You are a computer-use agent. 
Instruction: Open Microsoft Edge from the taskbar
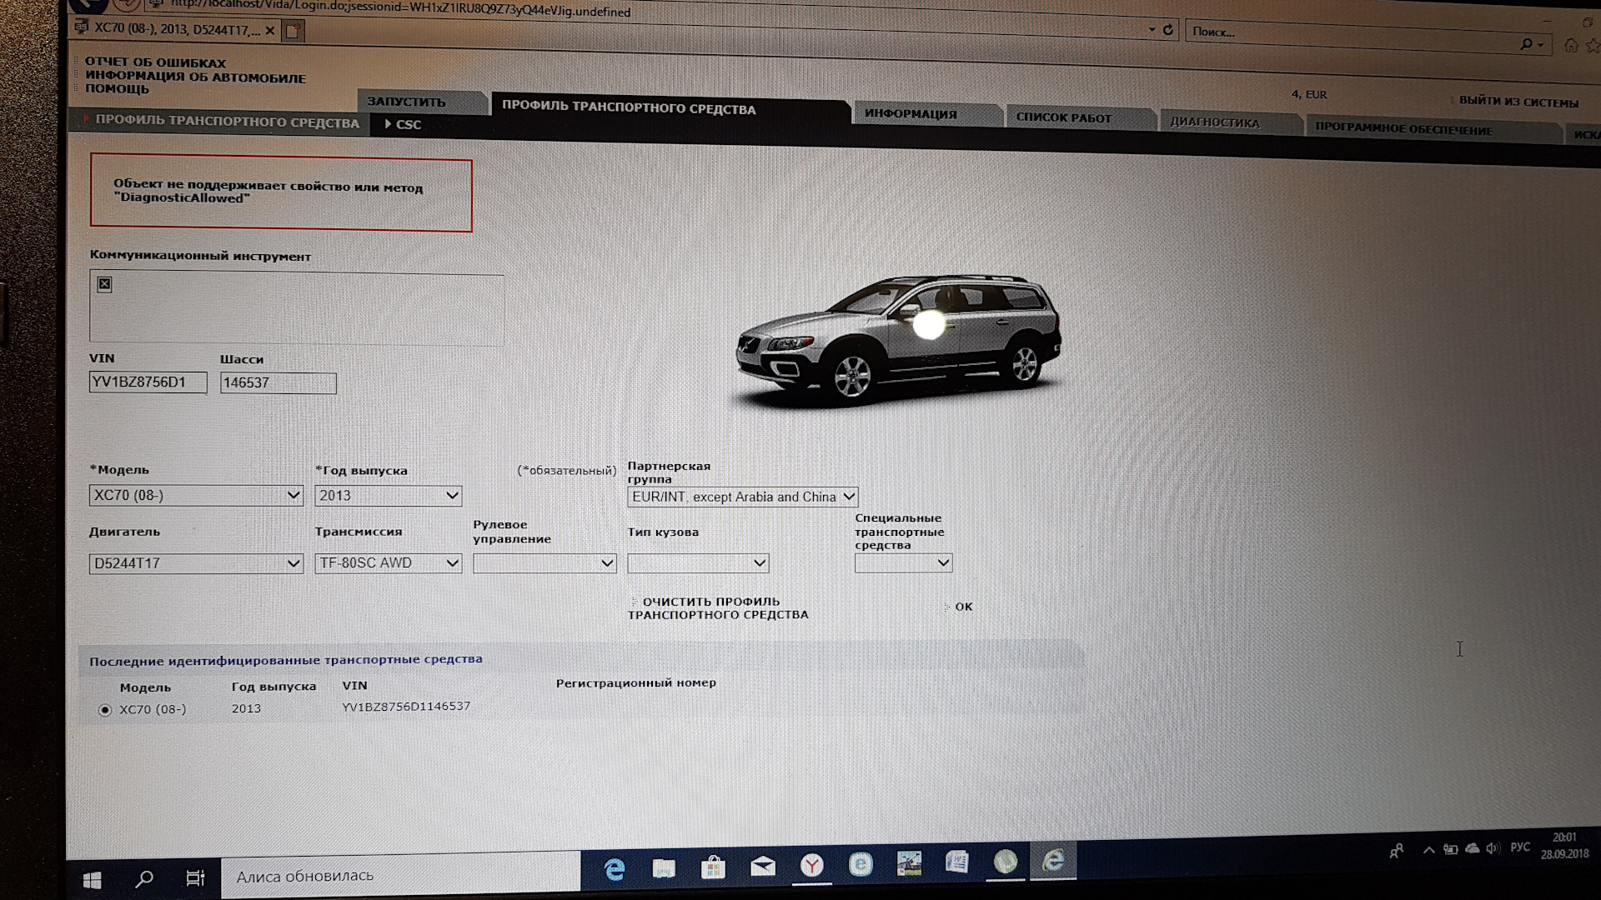pyautogui.click(x=615, y=869)
